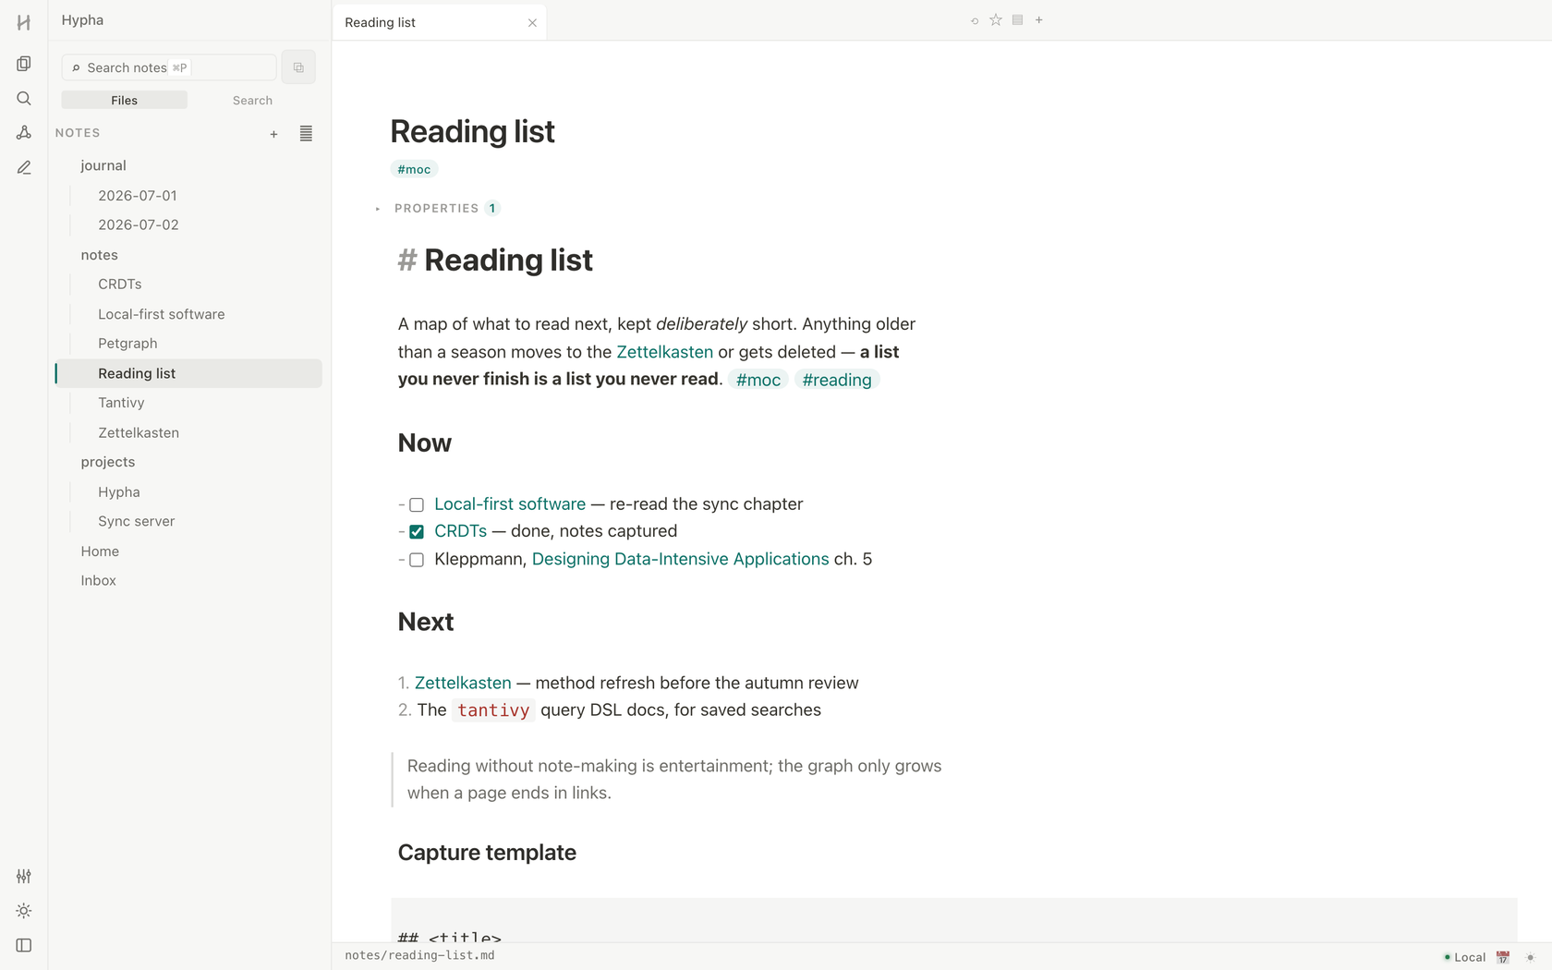The width and height of the screenshot is (1552, 970).
Task: Click the Capture template heading
Action: click(x=487, y=853)
